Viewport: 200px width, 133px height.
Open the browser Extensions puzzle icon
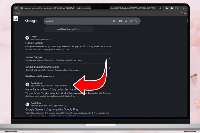[176, 8]
